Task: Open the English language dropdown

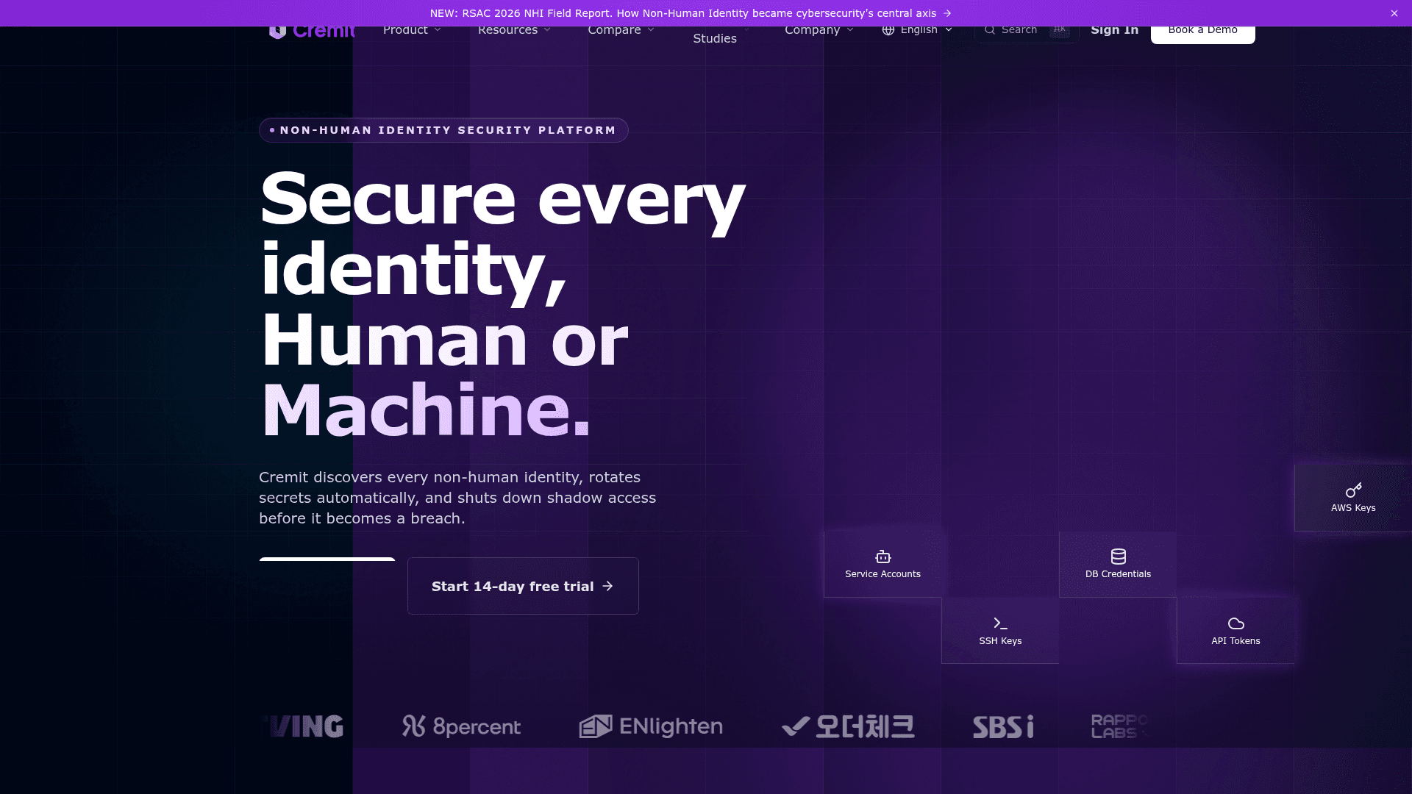Action: point(917,30)
